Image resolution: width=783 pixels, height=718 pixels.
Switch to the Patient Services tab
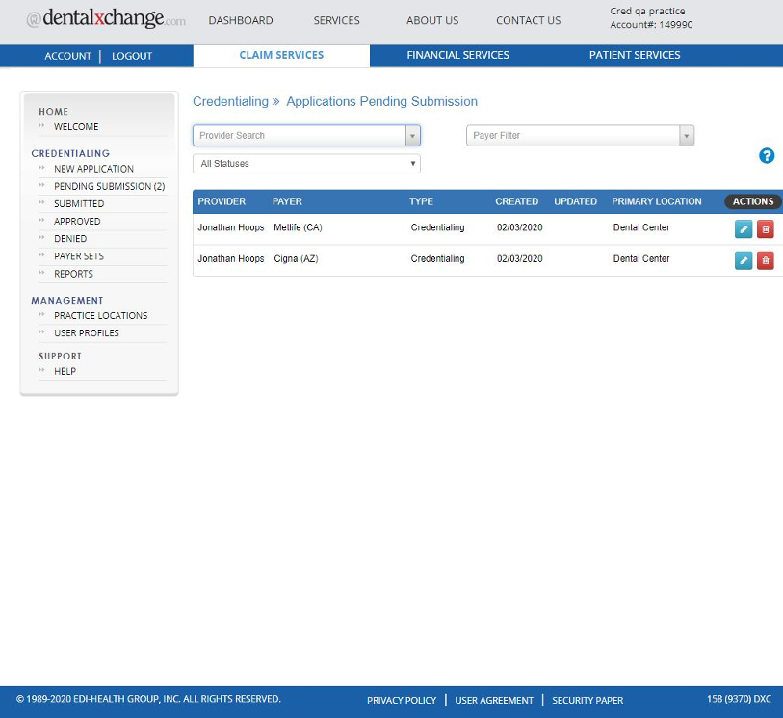pos(635,55)
